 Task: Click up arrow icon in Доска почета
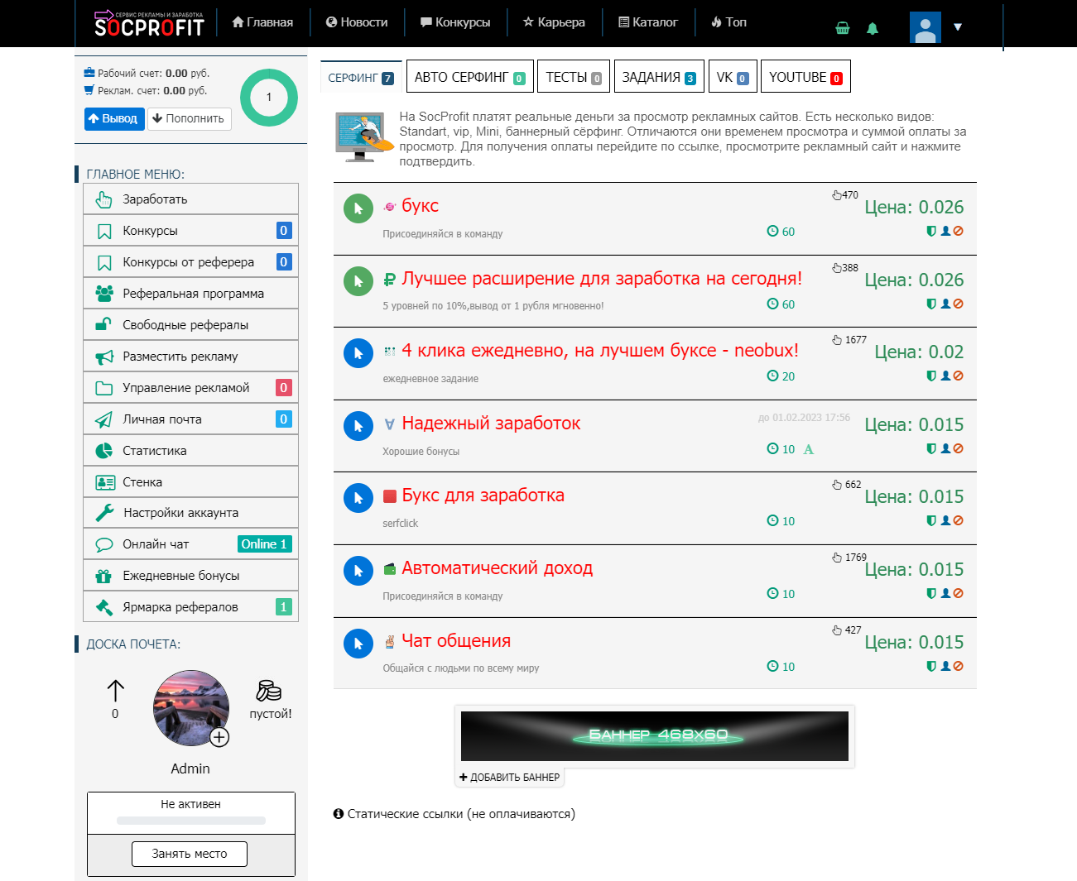coord(116,691)
